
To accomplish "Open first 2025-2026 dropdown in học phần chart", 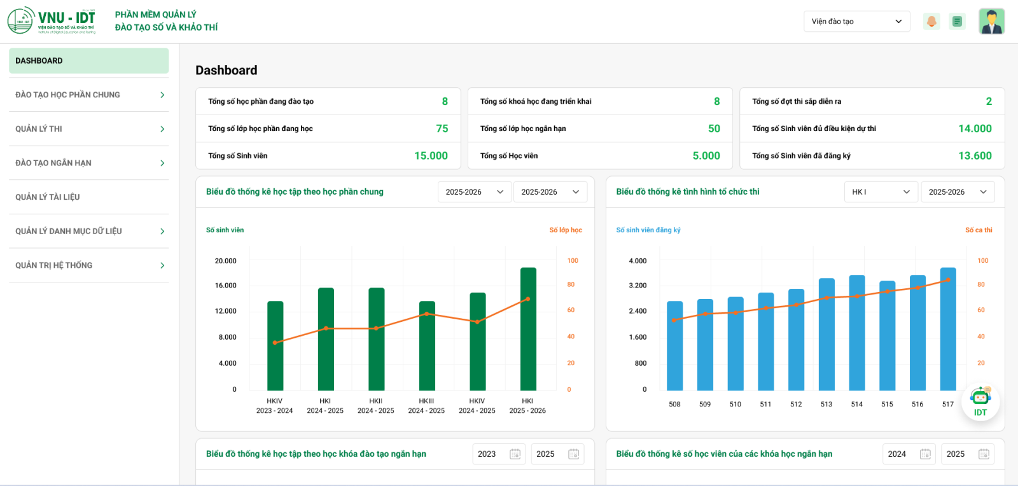I will [x=474, y=192].
